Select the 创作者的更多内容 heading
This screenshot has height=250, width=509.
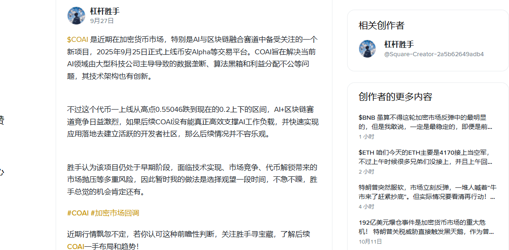coord(395,97)
